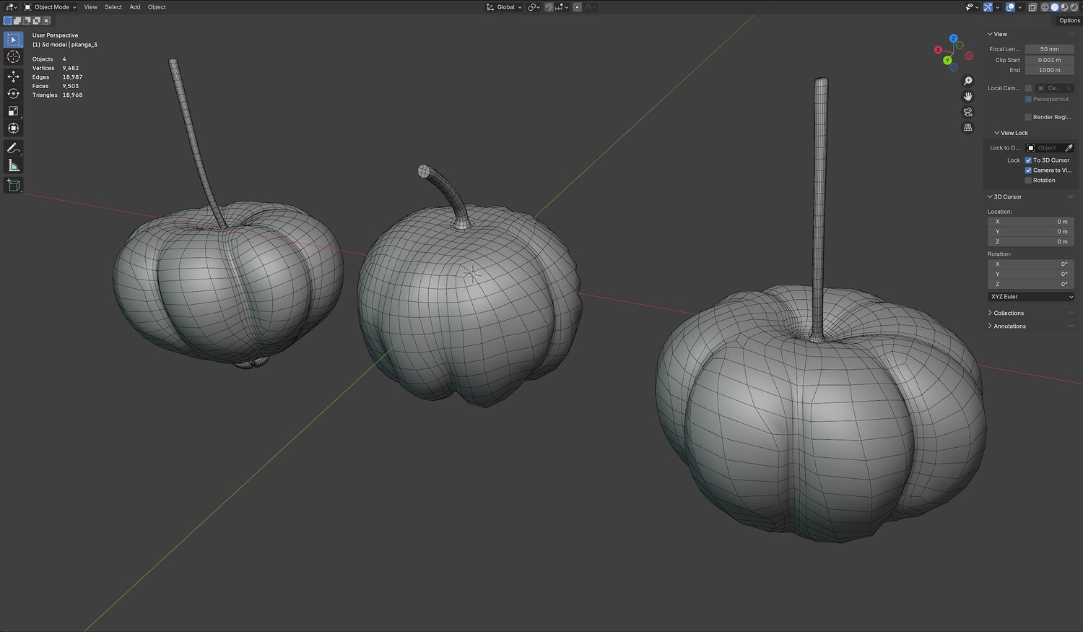Clear the Local Camera field with X
This screenshot has width=1083, height=632.
1069,88
